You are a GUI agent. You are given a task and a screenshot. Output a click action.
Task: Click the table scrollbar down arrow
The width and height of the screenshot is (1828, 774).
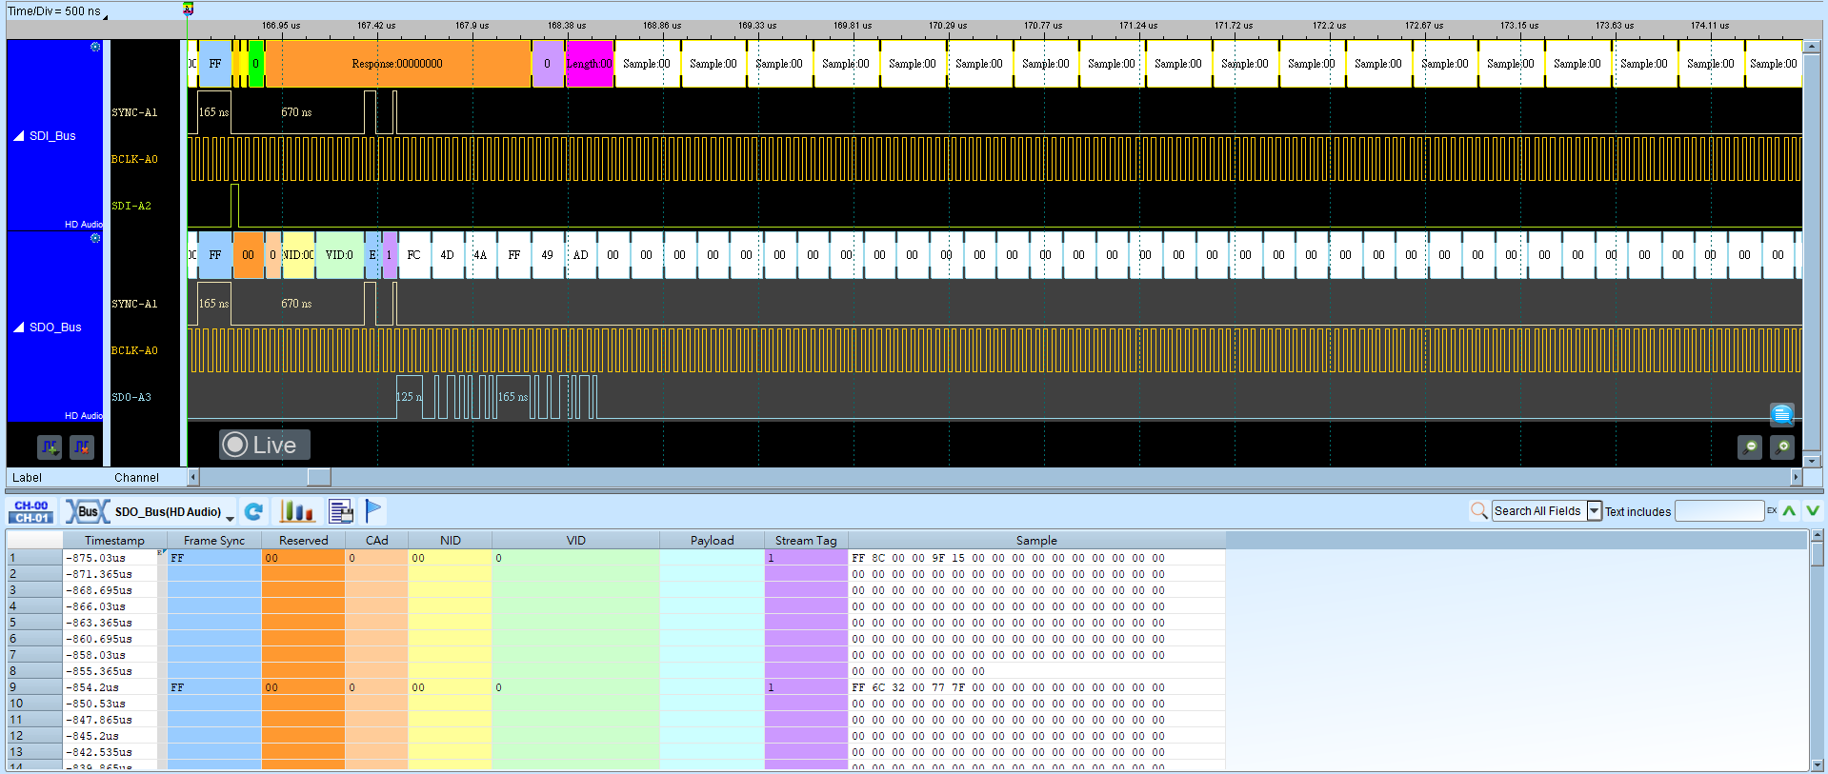coord(1818,764)
